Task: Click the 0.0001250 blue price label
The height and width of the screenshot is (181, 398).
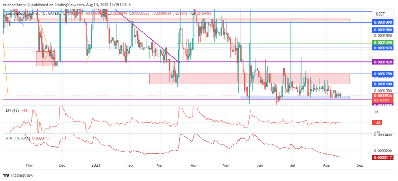Action: pyautogui.click(x=383, y=74)
